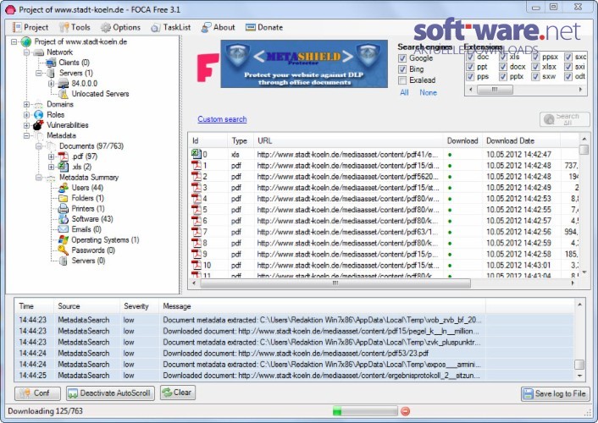Click the FOCA pink F logo
The height and width of the screenshot is (423, 598).
pos(208,68)
